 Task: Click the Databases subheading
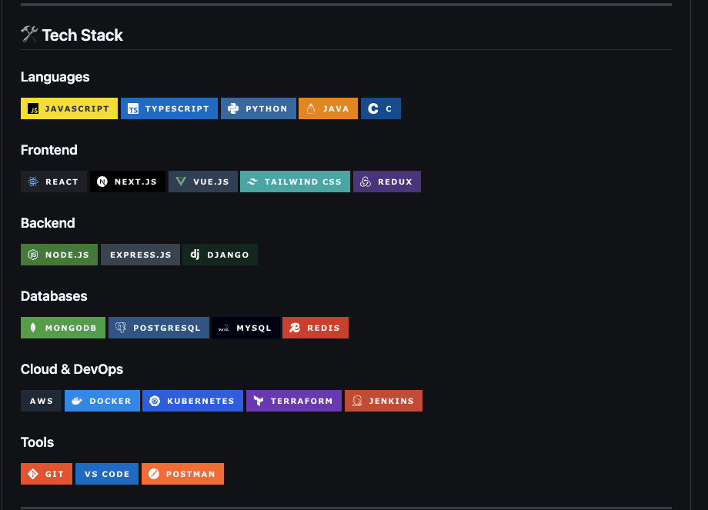(54, 296)
